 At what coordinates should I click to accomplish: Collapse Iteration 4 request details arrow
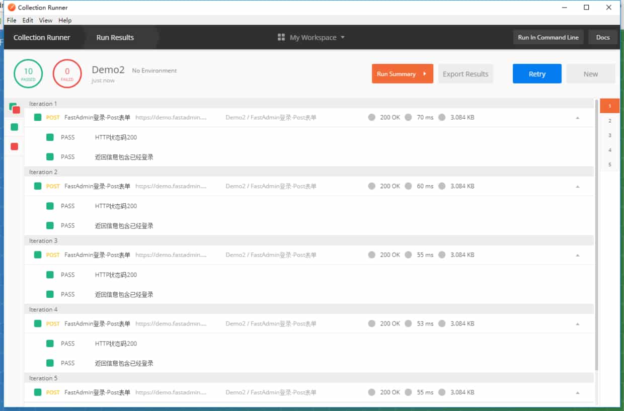click(577, 324)
